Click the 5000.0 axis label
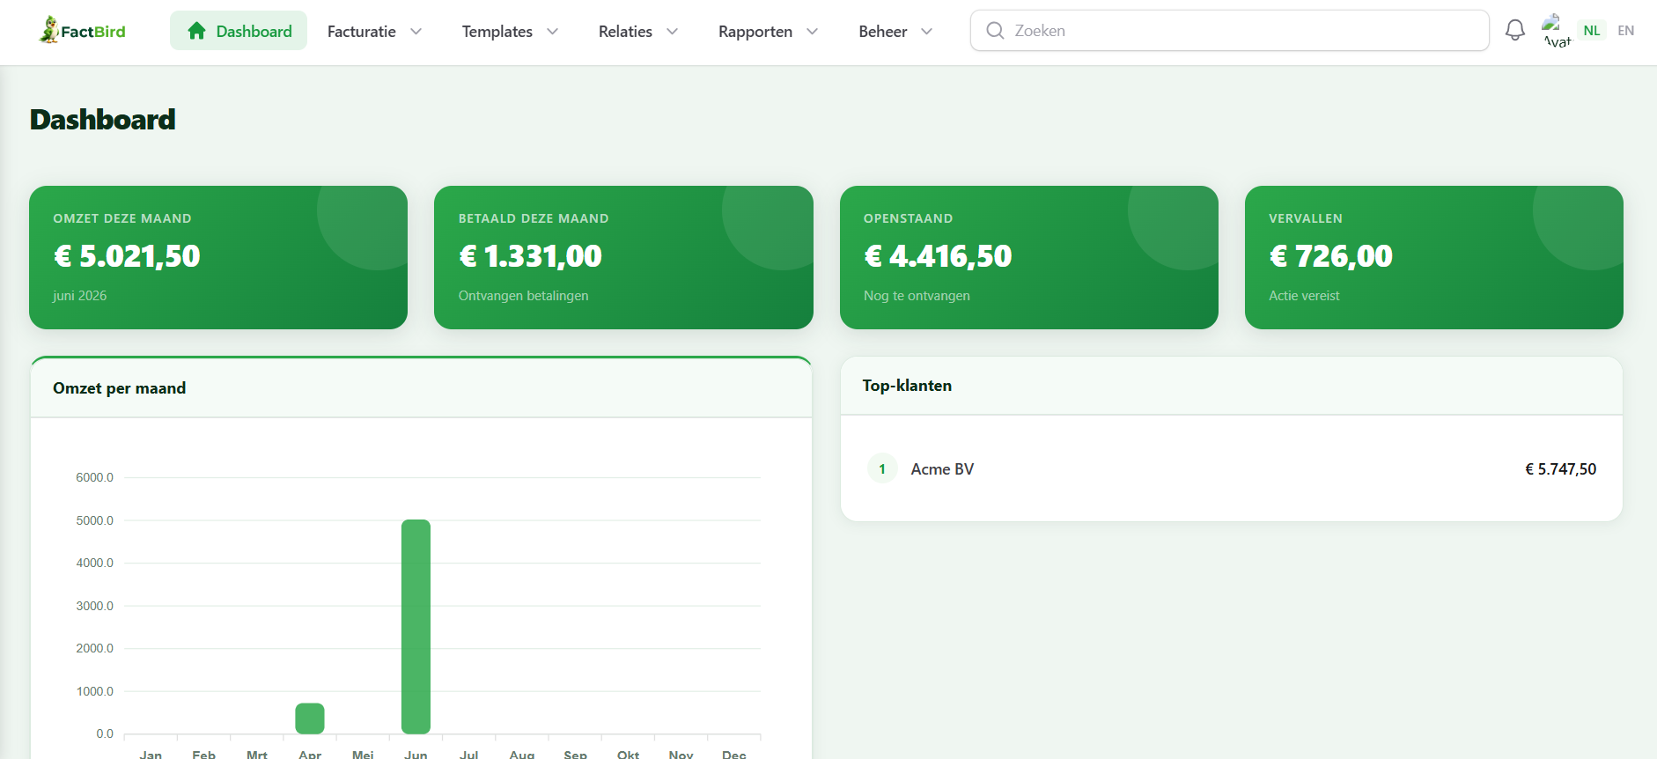 95,520
